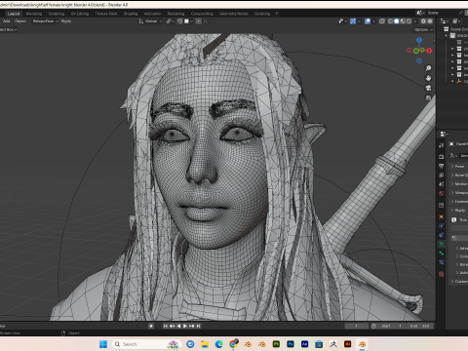Open the Object menu in the viewport header
Screen dimensions: 468x351
(x=20, y=21)
